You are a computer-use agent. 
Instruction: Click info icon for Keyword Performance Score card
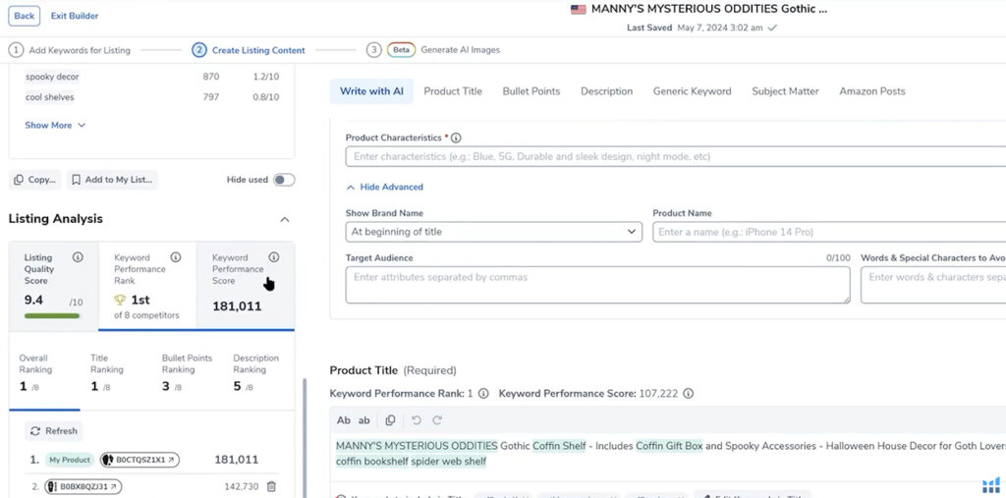(x=274, y=257)
